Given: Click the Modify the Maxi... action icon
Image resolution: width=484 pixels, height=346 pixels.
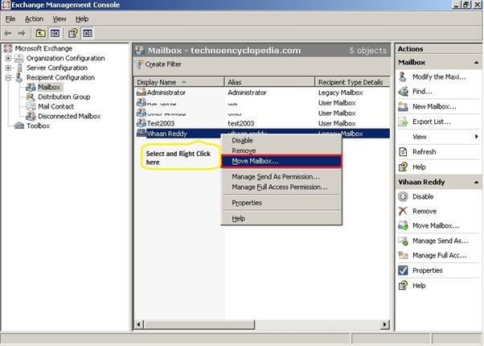Looking at the screenshot, I should click(x=403, y=76).
